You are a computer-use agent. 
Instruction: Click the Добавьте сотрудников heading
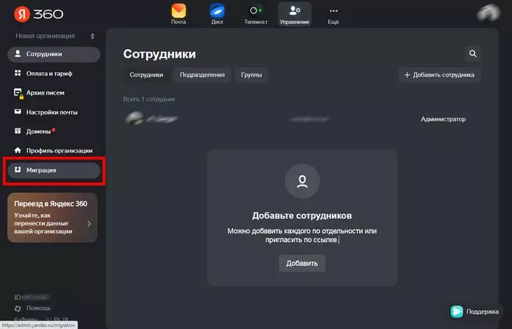[302, 215]
